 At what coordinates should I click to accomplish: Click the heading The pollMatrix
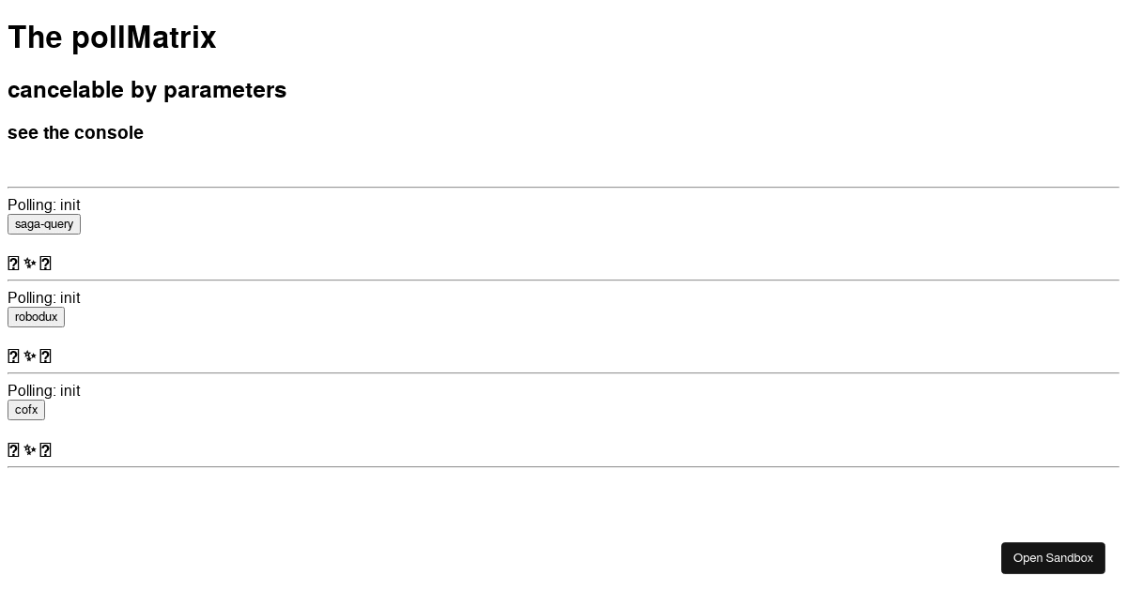tap(112, 38)
